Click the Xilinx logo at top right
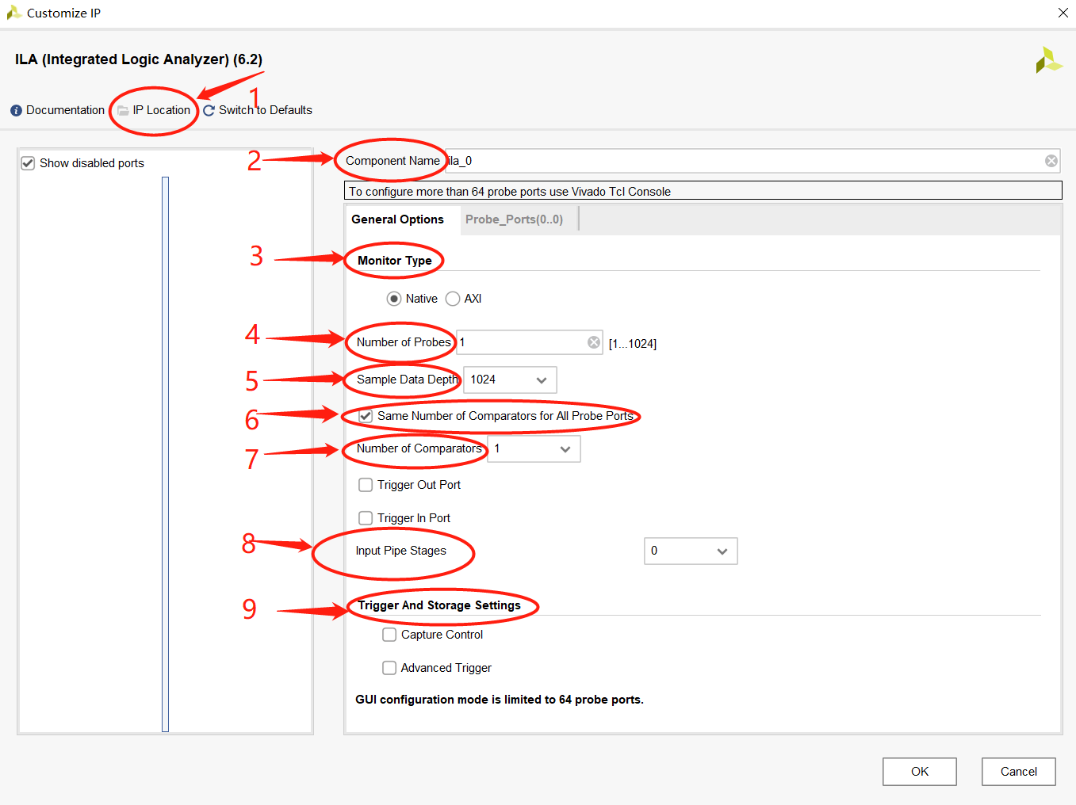This screenshot has width=1076, height=805. [x=1048, y=60]
